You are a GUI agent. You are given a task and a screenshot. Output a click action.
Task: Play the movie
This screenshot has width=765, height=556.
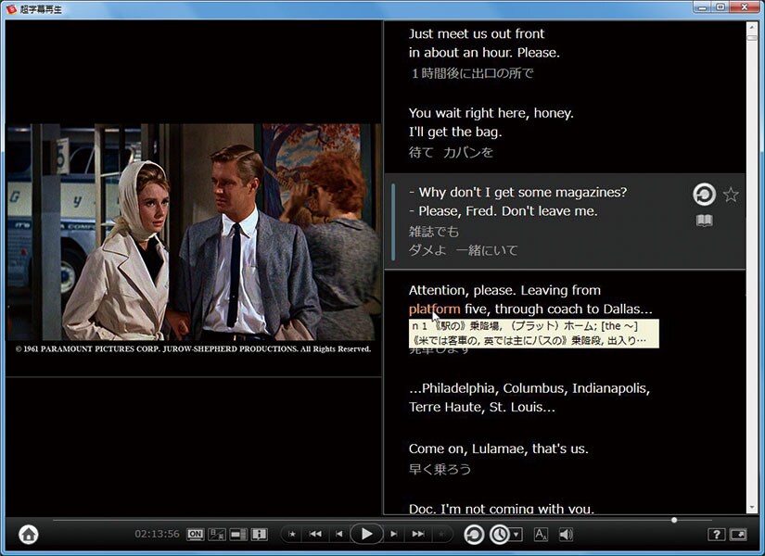tap(366, 534)
